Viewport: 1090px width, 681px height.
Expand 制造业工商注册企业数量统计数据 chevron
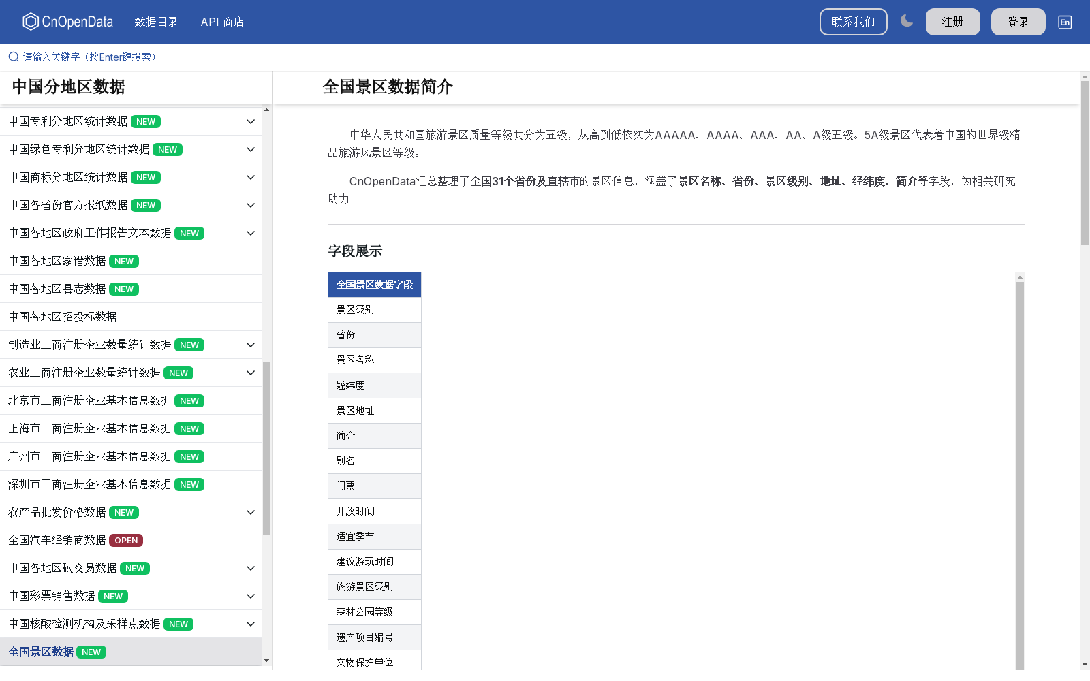click(251, 345)
